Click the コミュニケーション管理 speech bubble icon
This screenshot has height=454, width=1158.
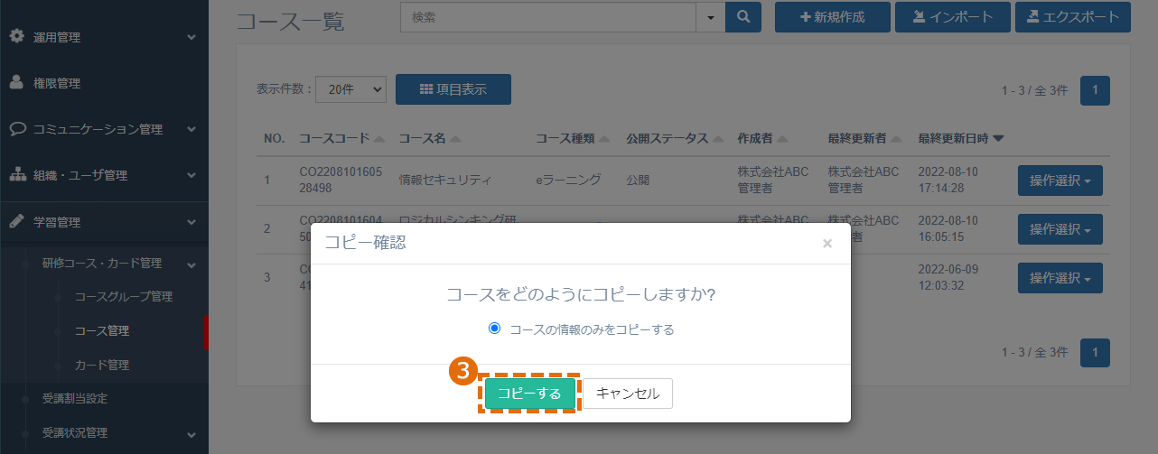coord(17,128)
